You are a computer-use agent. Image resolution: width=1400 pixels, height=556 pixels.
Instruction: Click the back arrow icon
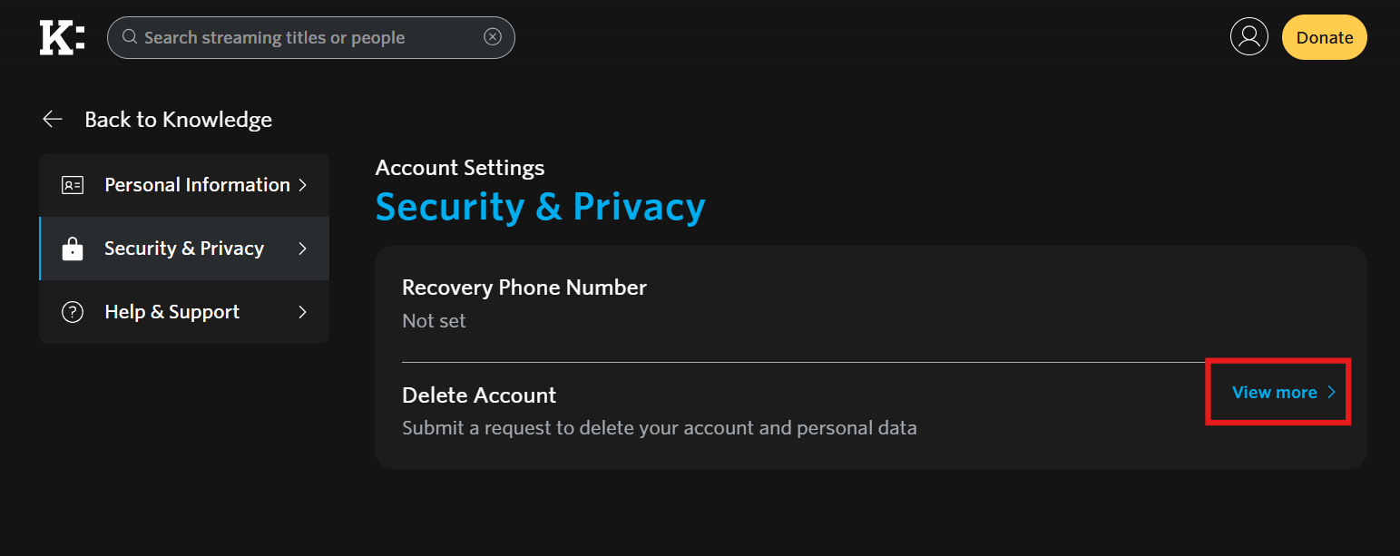coord(53,120)
